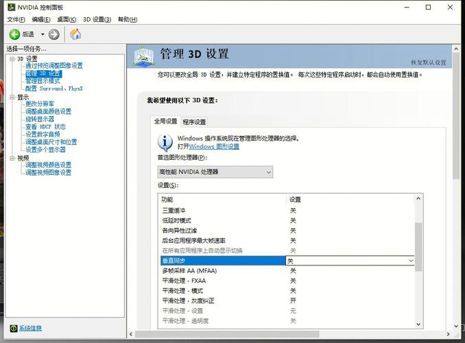The image size is (465, 343).
Task: Open 查看 HDCP 状态 in the tree
Action: 45,127
